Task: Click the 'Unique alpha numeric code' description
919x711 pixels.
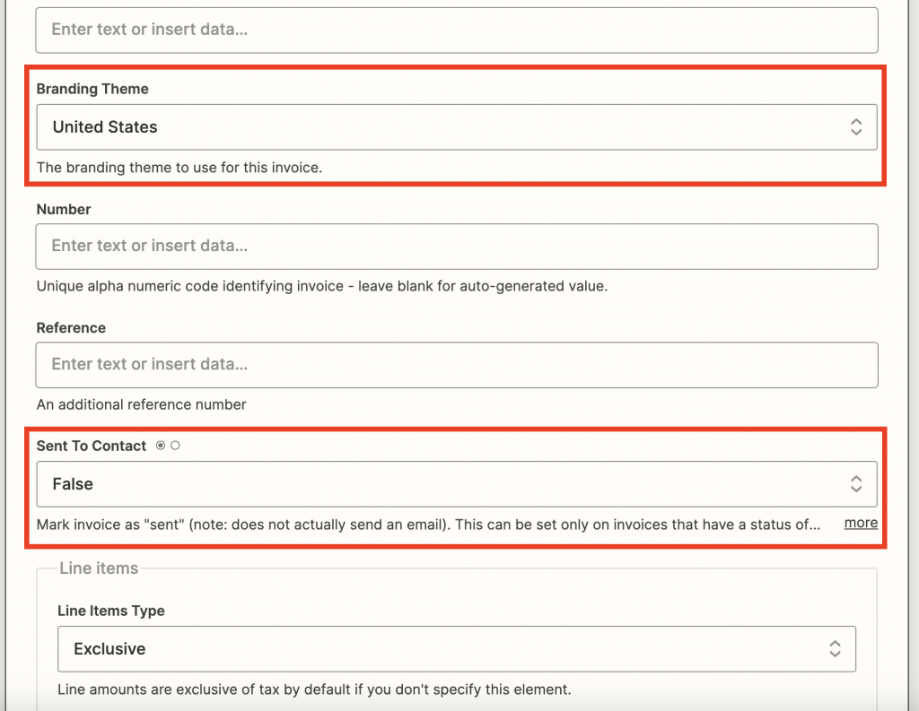Action: [322, 286]
